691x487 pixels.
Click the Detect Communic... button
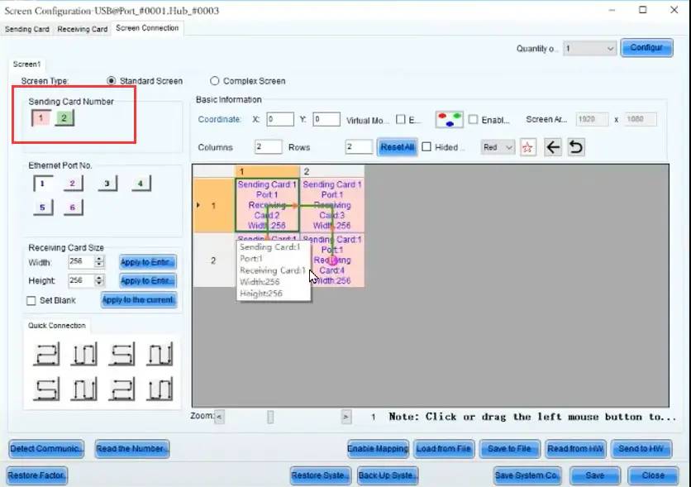[45, 449]
